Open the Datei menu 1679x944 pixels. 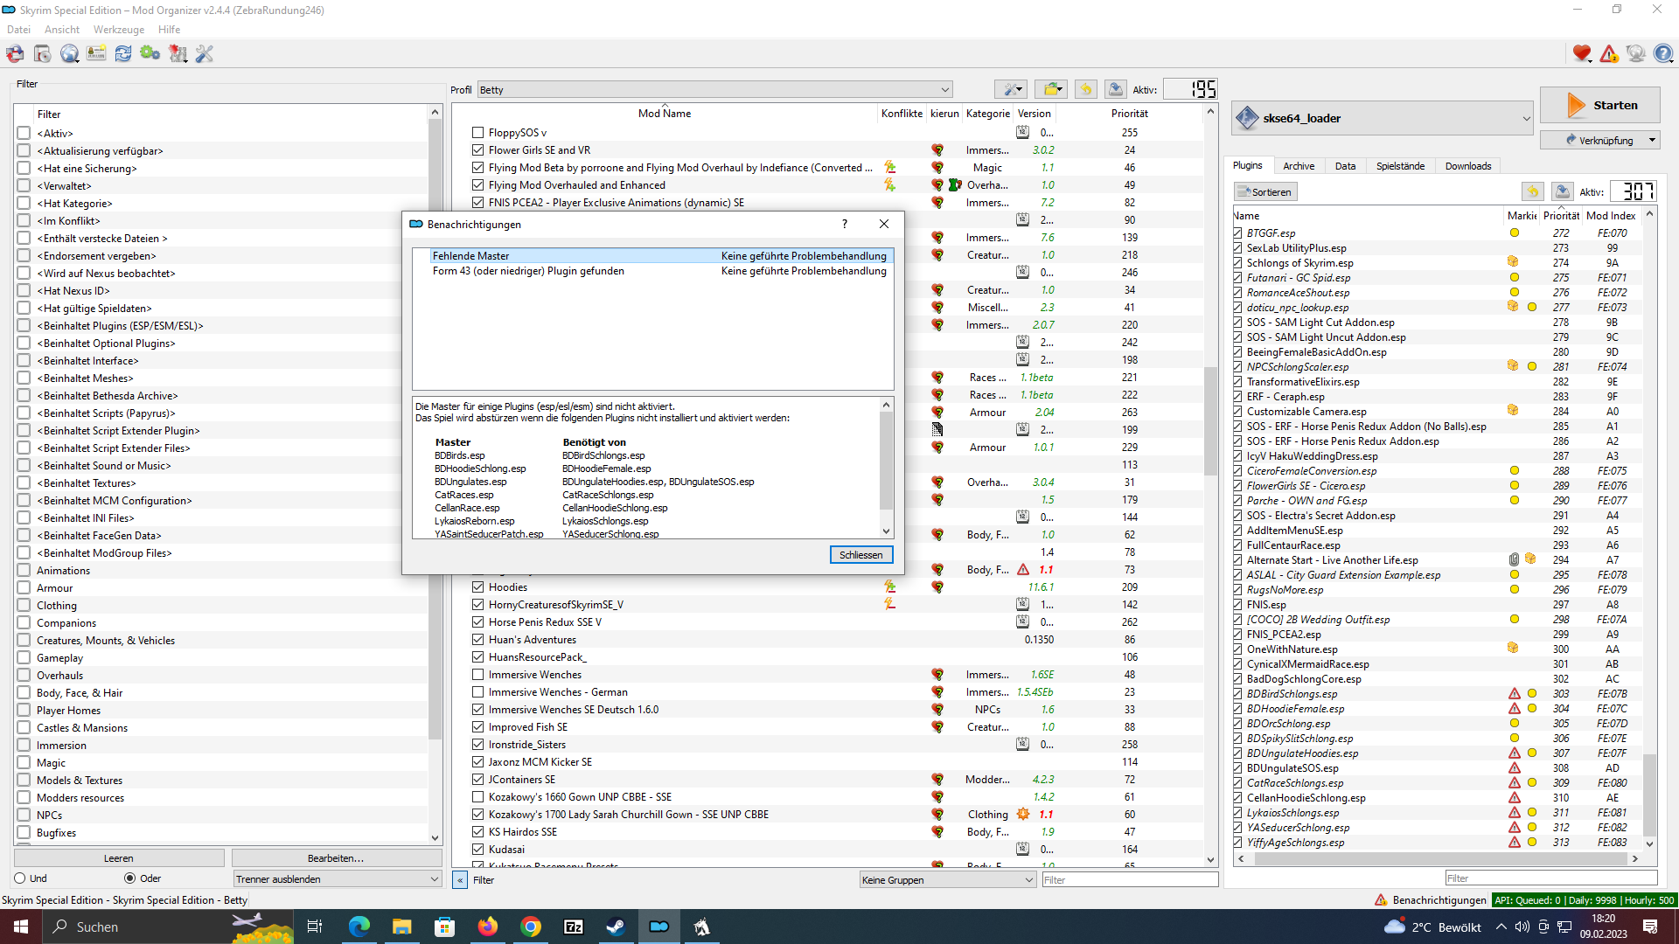(x=18, y=30)
